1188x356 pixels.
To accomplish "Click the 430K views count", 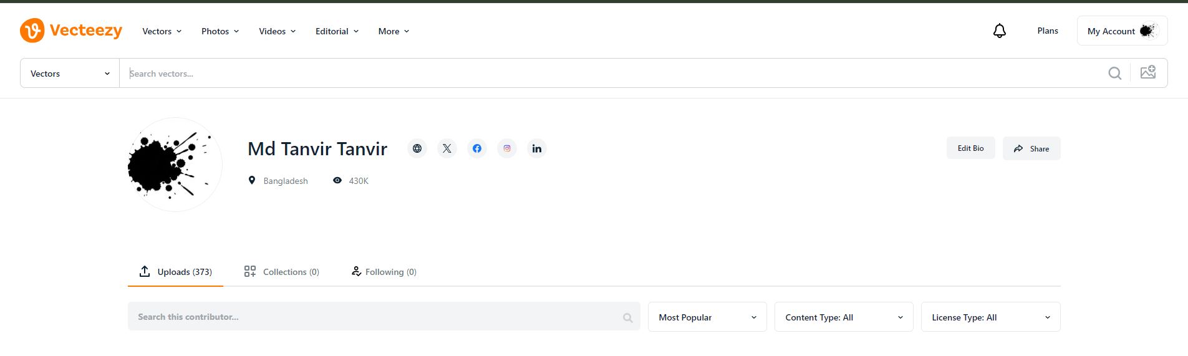I will click(x=359, y=181).
